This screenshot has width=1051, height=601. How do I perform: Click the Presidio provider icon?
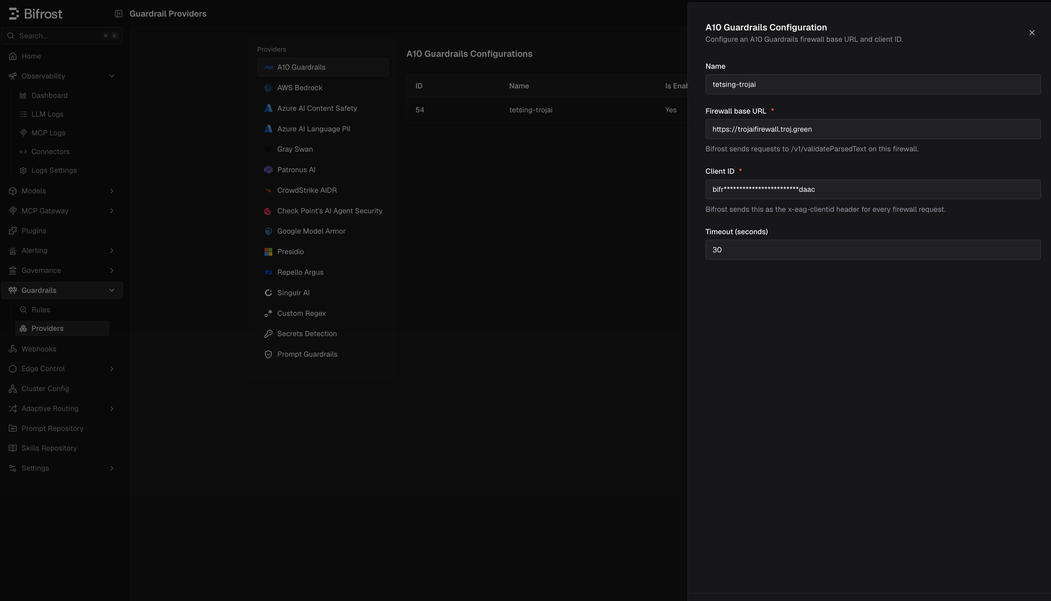[268, 252]
